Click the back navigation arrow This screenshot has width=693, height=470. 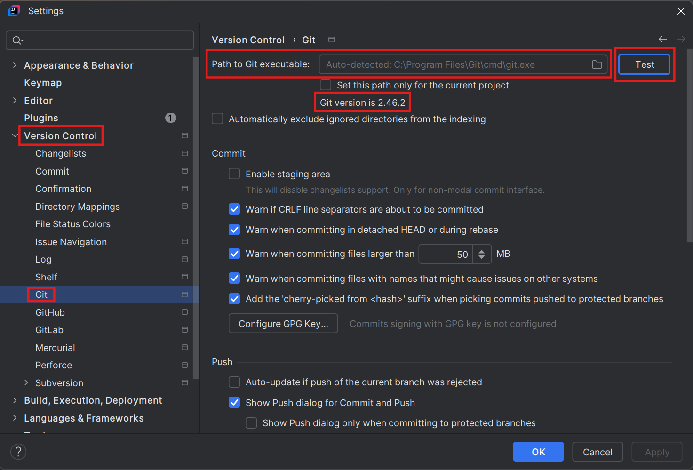pyautogui.click(x=663, y=40)
